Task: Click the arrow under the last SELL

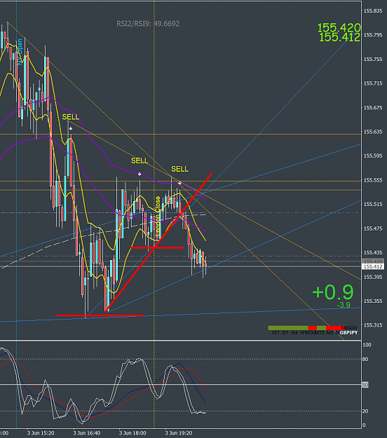Action: pos(179,183)
